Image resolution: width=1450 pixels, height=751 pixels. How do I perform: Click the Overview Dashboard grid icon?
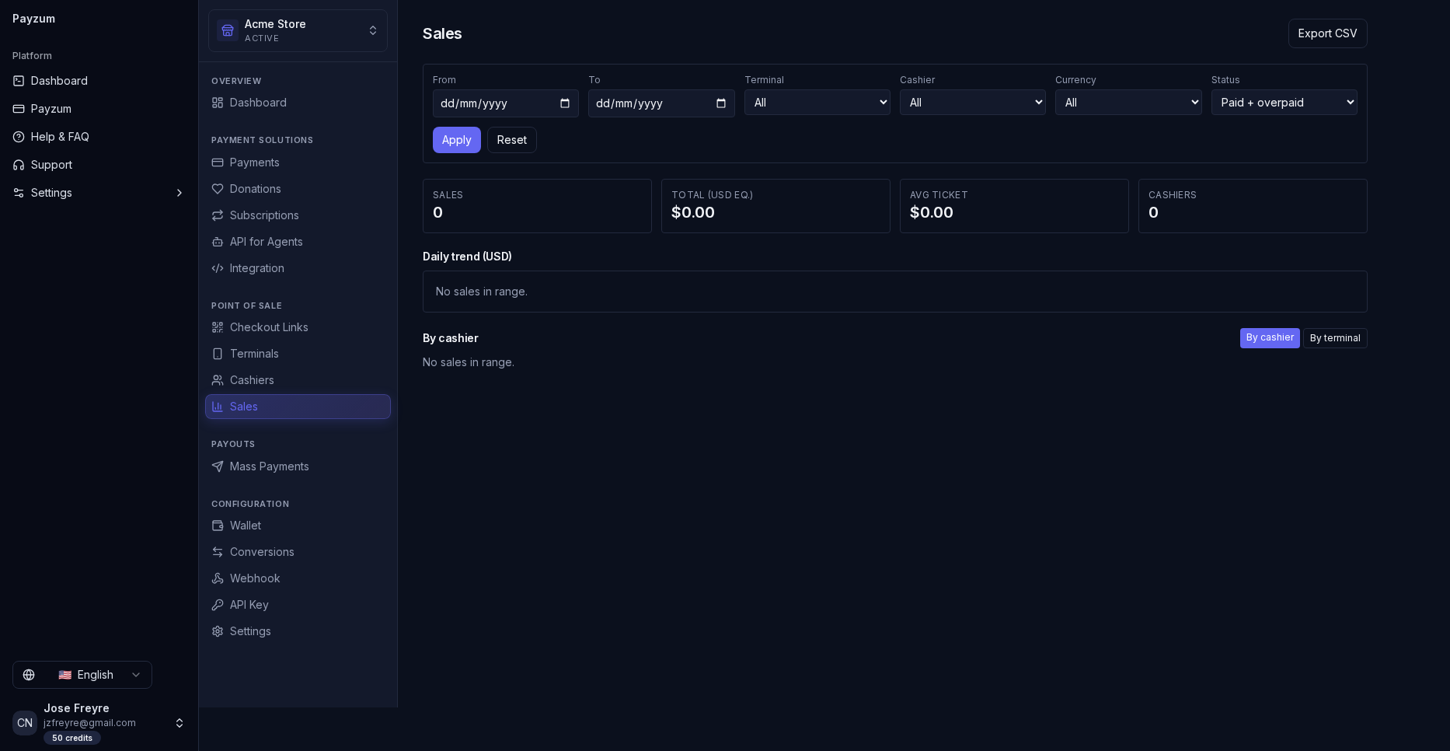tap(218, 103)
